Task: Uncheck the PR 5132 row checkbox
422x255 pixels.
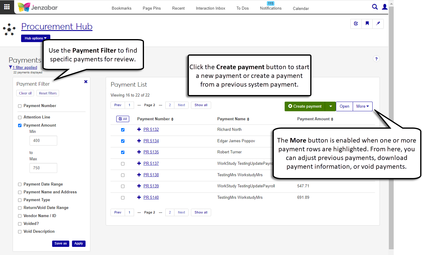Action: point(123,130)
